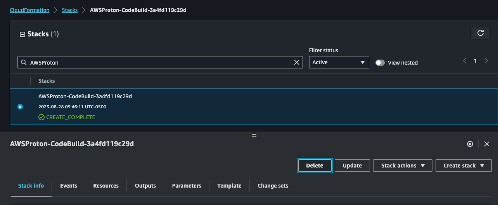View the Template tab
The width and height of the screenshot is (498, 205).
pos(229,186)
